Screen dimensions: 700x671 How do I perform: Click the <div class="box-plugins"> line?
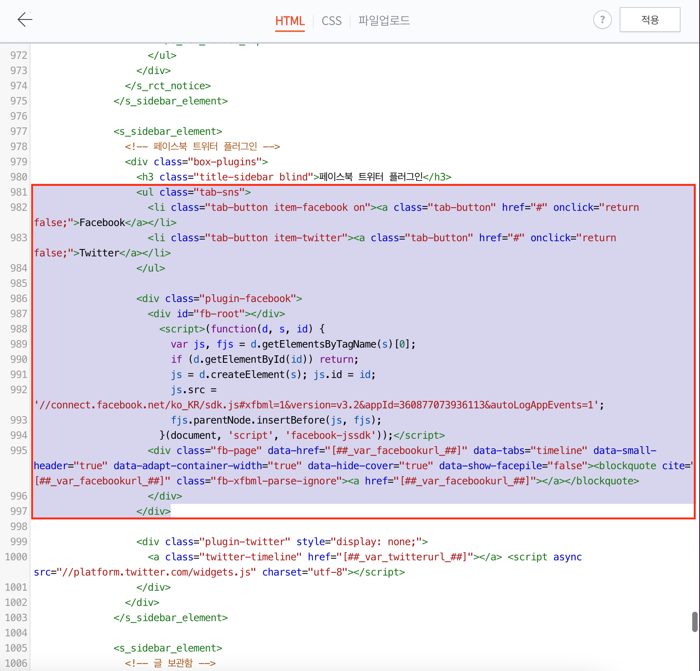point(196,162)
